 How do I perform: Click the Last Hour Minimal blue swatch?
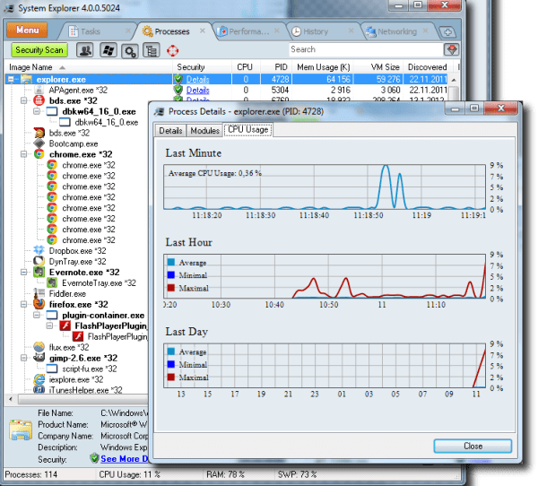(x=171, y=275)
